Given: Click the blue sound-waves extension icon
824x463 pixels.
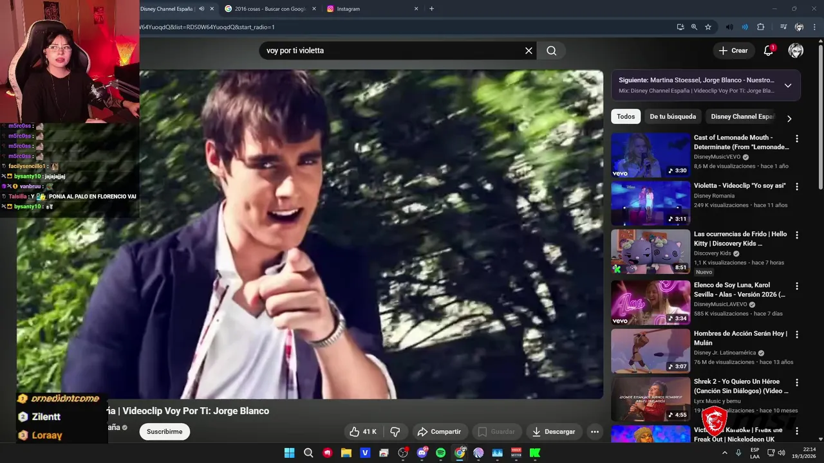Looking at the screenshot, I should coord(745,27).
